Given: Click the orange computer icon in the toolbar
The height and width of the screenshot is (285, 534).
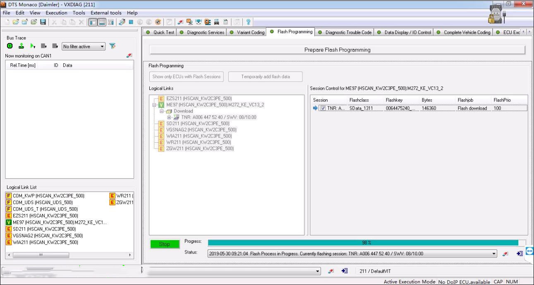Looking at the screenshot, I should [189, 22].
